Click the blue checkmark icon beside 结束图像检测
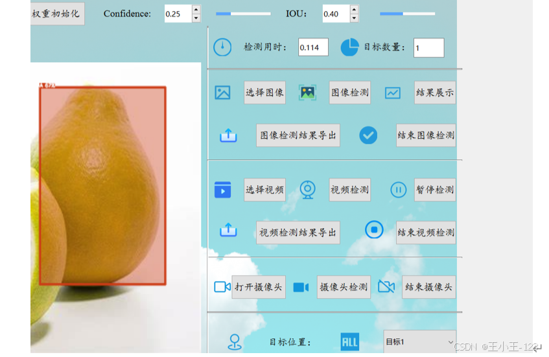The width and height of the screenshot is (549, 357). pyautogui.click(x=368, y=135)
